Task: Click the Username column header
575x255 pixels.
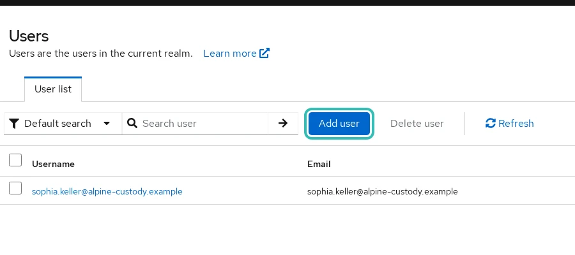Action: click(x=53, y=164)
